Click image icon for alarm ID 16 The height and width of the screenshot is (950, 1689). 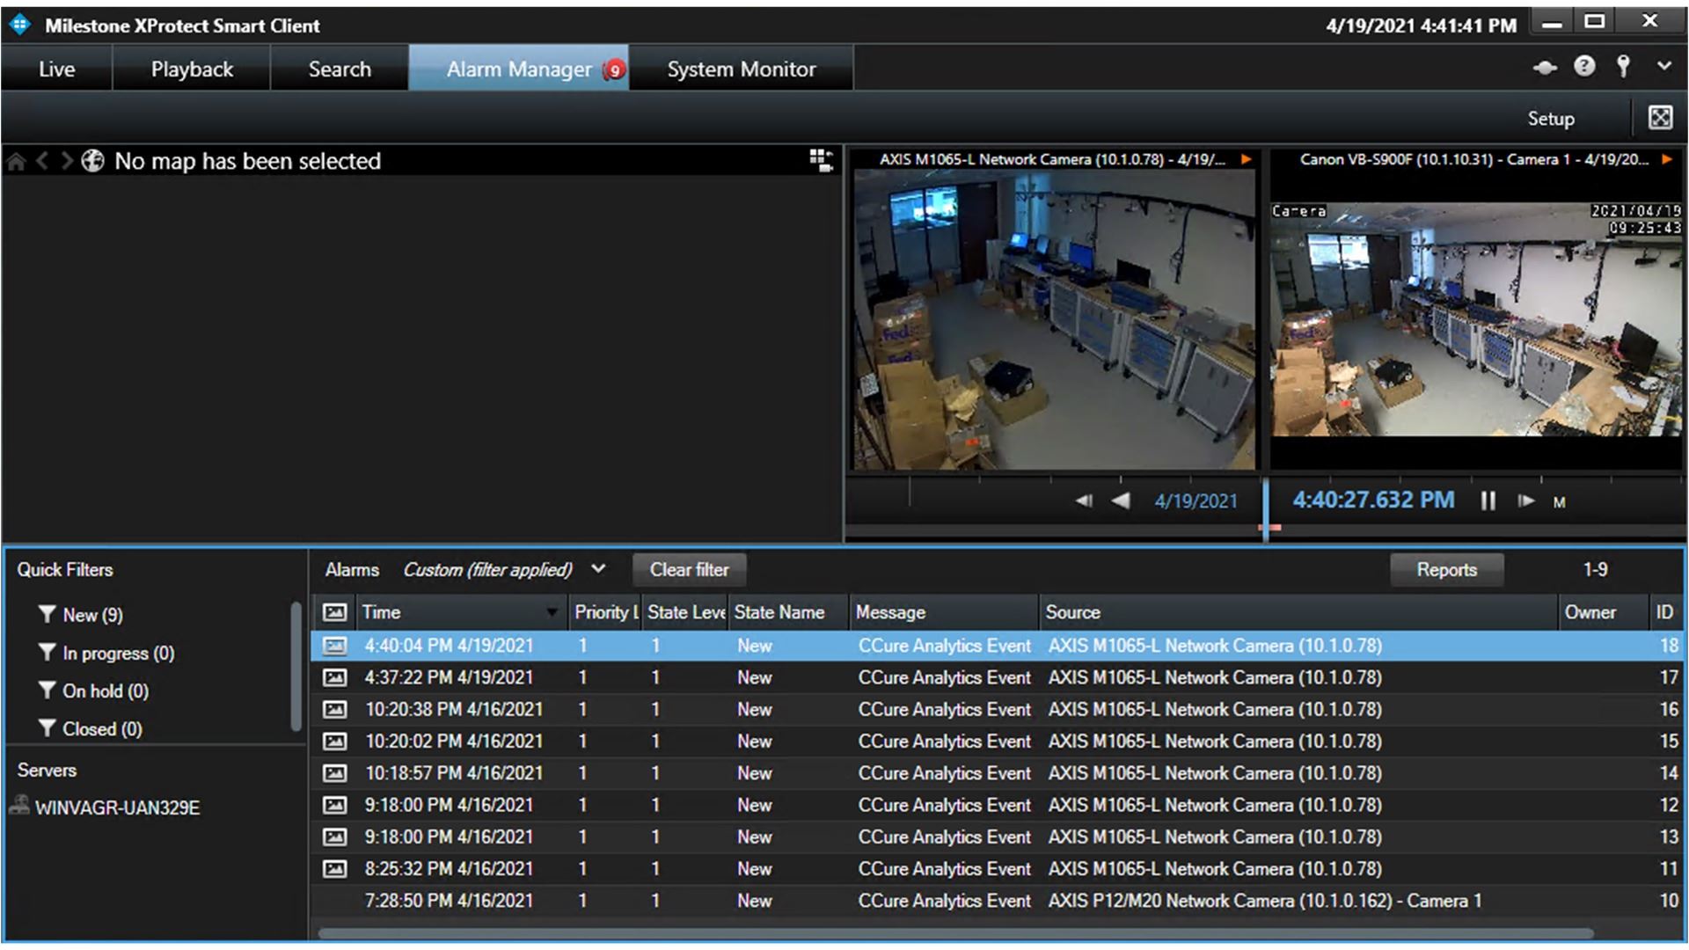click(x=334, y=709)
